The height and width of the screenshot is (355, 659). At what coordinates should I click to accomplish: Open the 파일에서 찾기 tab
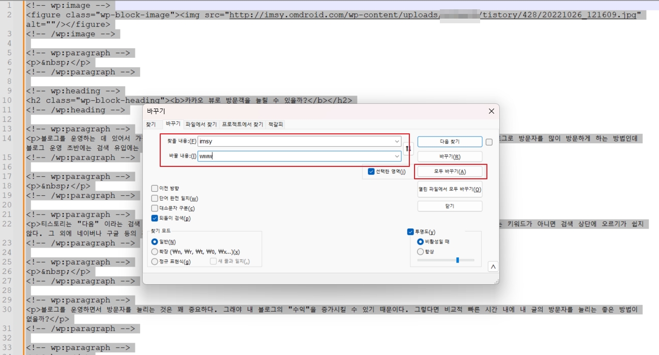pos(201,125)
